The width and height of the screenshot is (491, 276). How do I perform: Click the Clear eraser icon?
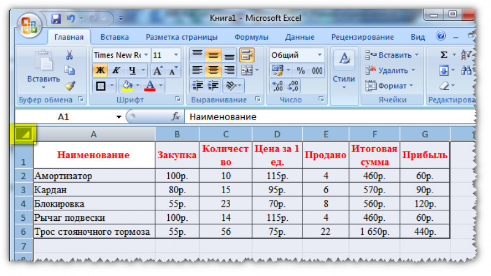444,86
